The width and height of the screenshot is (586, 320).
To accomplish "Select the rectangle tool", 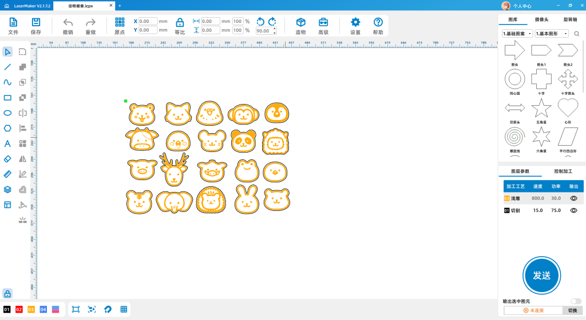I will pos(7,98).
